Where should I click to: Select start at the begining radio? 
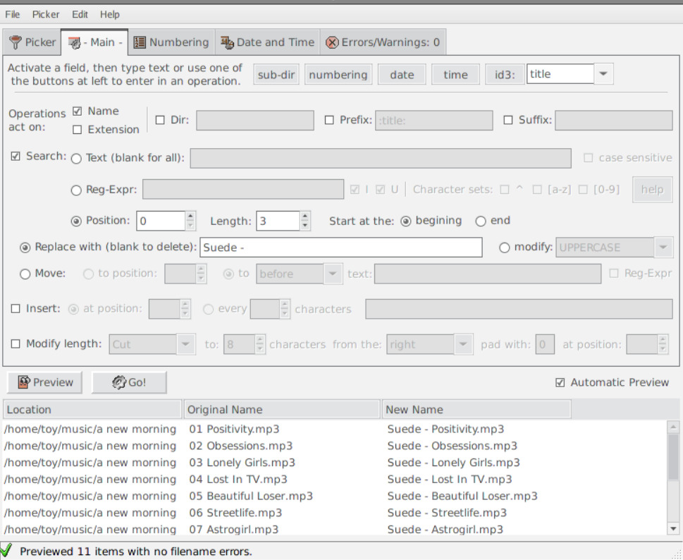coord(405,221)
